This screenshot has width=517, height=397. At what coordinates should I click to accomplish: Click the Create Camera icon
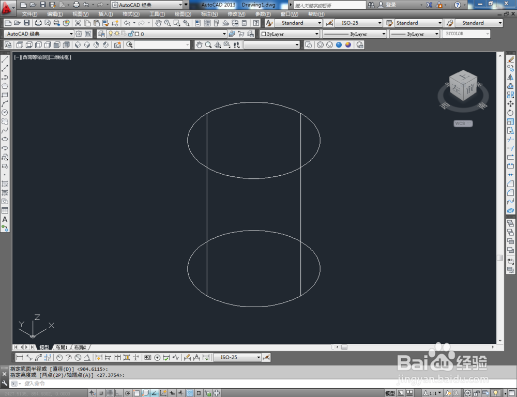(x=117, y=45)
